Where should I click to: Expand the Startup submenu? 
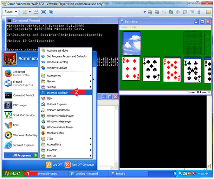pos(66,87)
